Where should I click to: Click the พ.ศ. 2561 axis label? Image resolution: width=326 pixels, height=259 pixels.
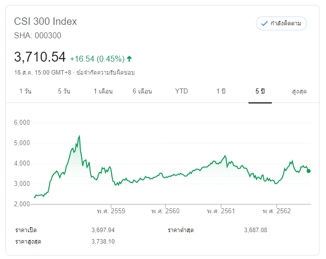221,211
